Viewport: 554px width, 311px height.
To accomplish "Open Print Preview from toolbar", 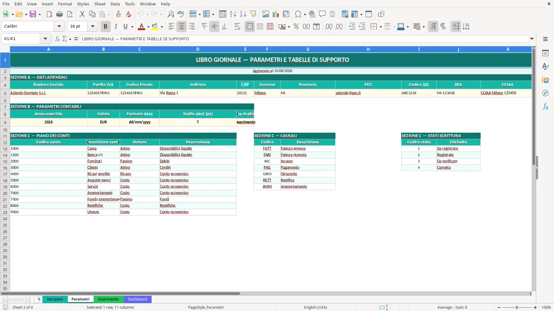I will click(69, 14).
